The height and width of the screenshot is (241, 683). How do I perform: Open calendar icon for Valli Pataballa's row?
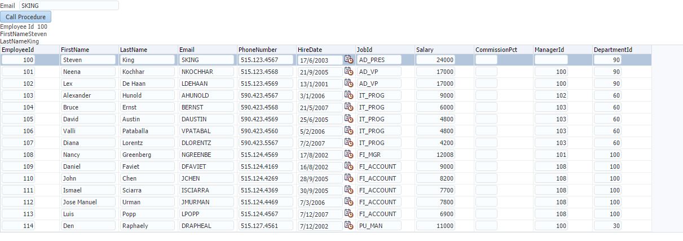349,130
